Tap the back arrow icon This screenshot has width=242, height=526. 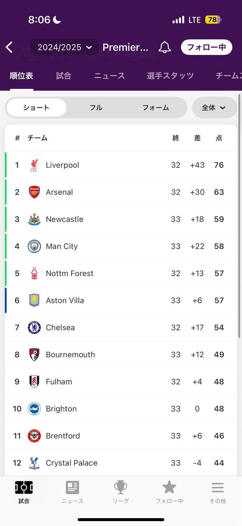[9, 47]
